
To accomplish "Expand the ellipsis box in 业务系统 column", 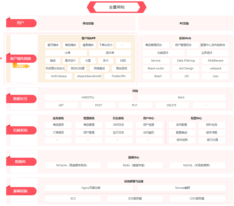I will click(x=58, y=140).
